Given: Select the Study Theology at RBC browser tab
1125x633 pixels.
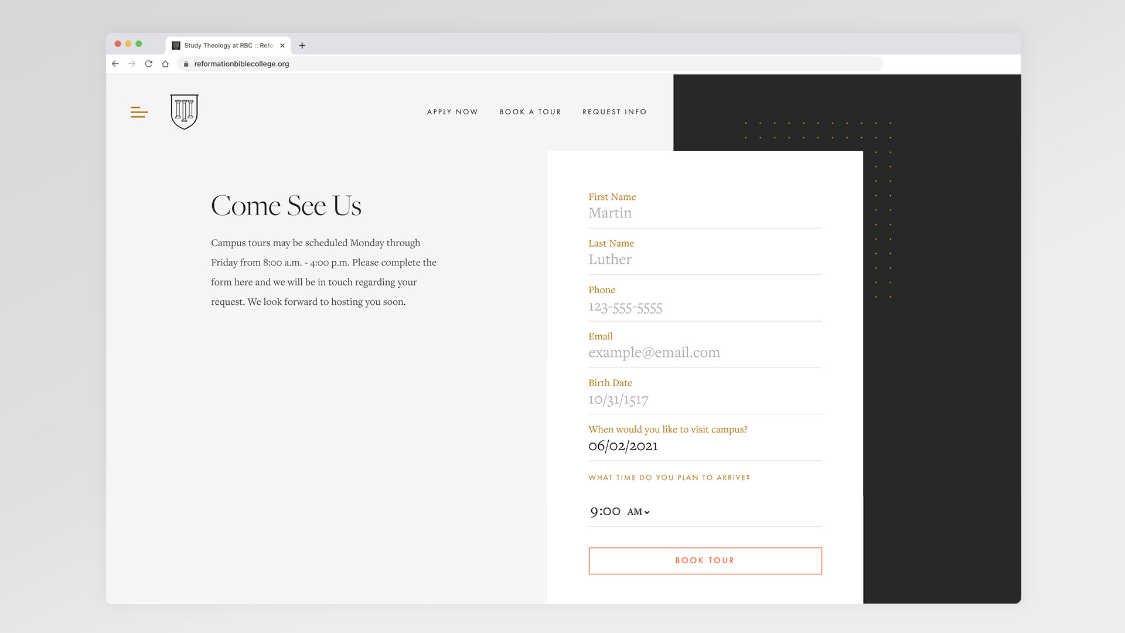Looking at the screenshot, I should (229, 45).
